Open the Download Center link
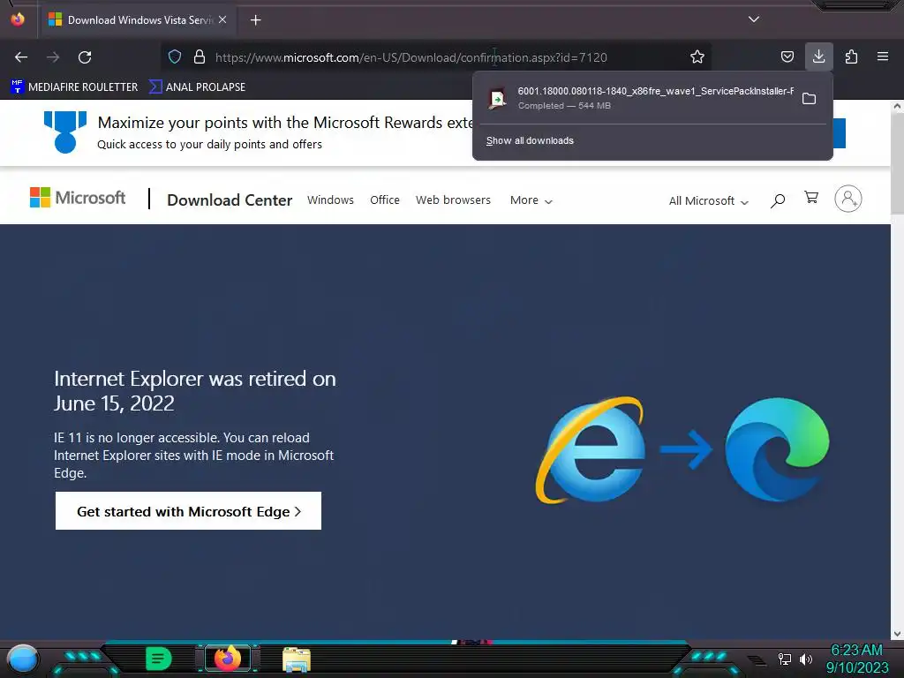This screenshot has height=678, width=904. pyautogui.click(x=230, y=200)
